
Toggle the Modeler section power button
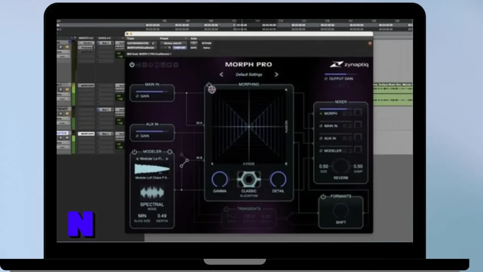(134, 152)
